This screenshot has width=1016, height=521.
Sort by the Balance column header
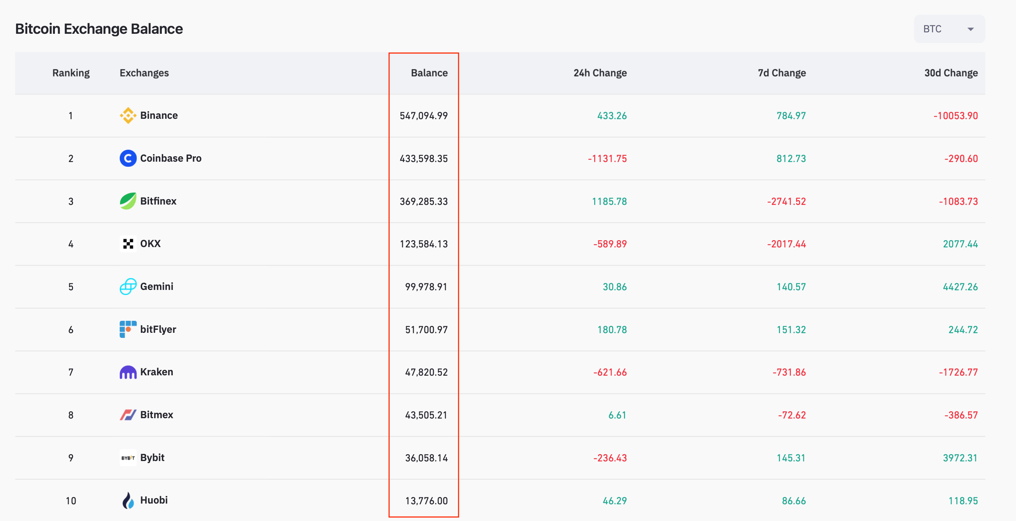pos(429,73)
